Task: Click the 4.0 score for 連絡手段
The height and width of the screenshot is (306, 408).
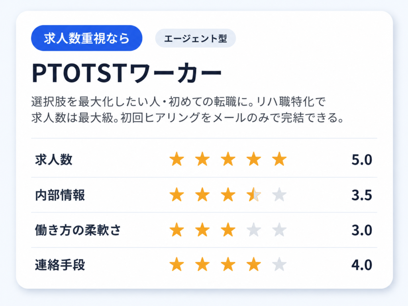Action: tap(362, 265)
